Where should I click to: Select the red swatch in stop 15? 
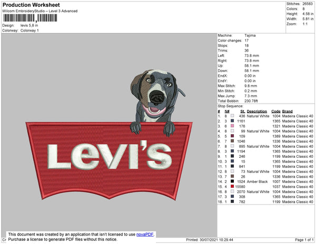[x=232, y=187]
